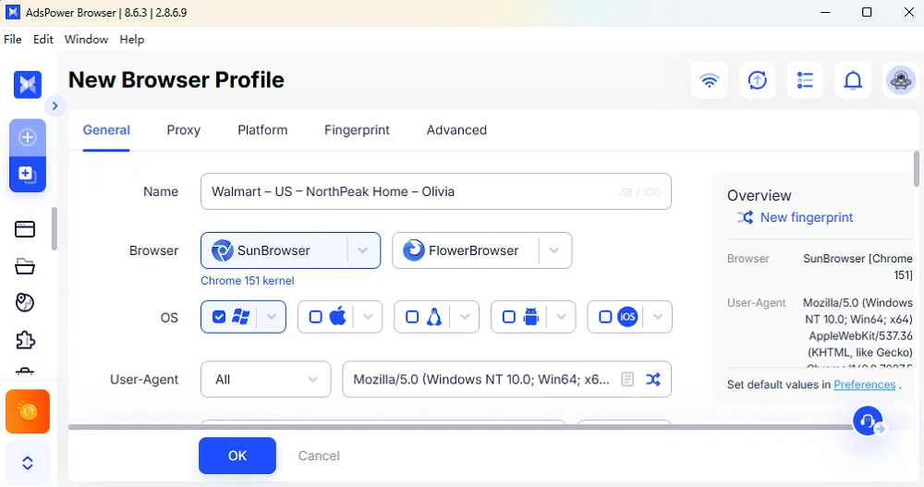Click the new profile plus icon
Viewport: 924px width, 487px height.
pyautogui.click(x=28, y=138)
